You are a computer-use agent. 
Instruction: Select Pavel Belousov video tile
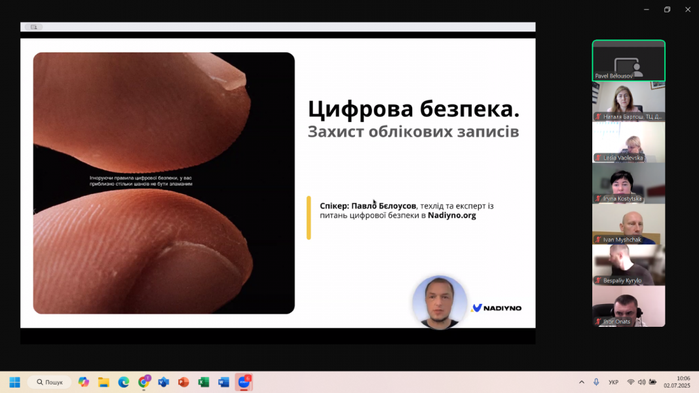coord(628,61)
